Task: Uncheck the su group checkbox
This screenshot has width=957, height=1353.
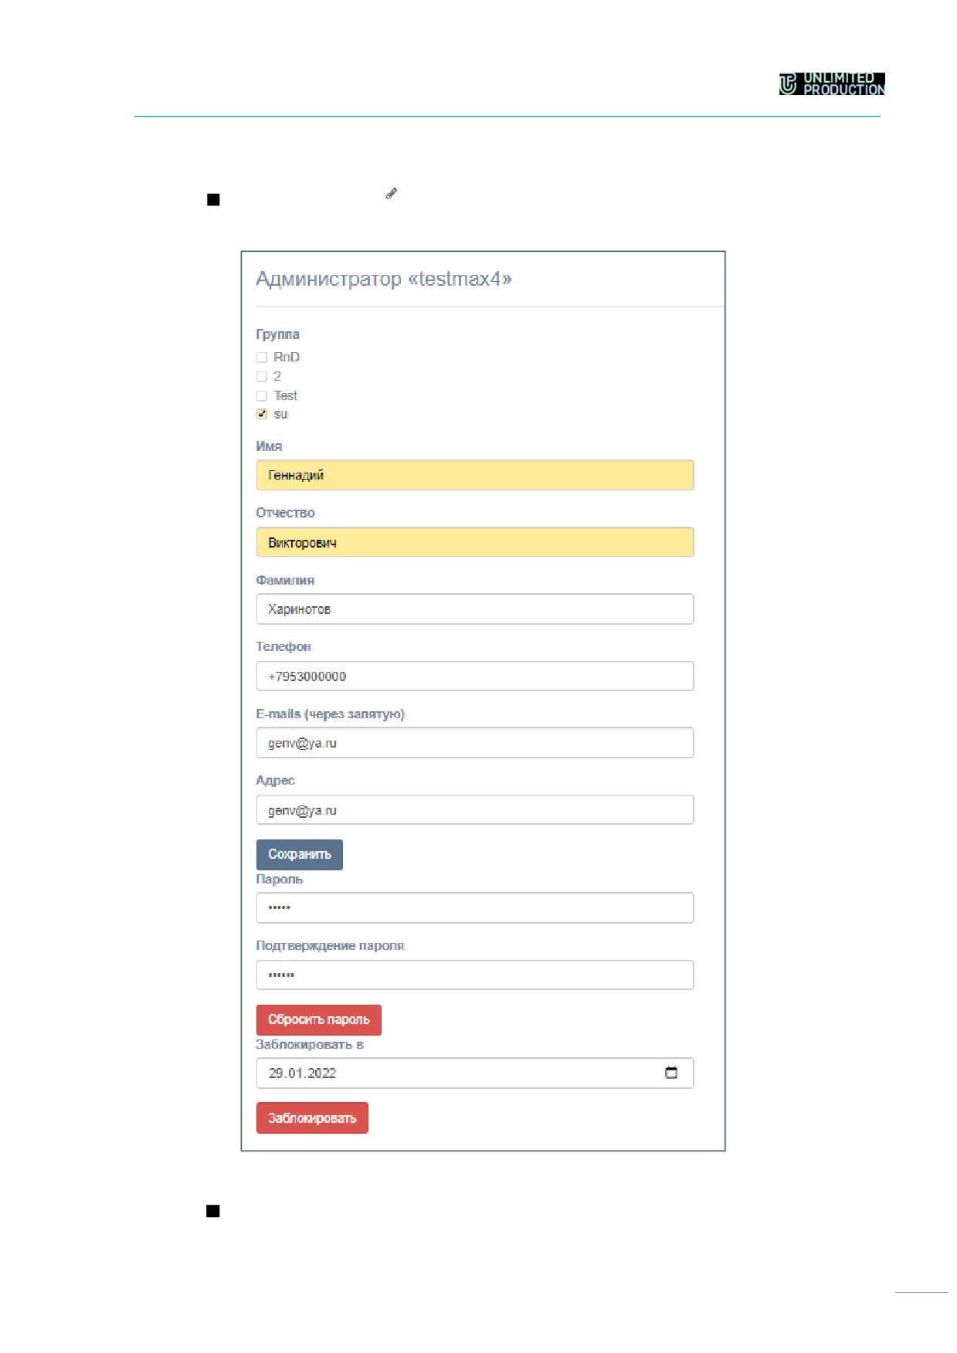Action: point(262,415)
